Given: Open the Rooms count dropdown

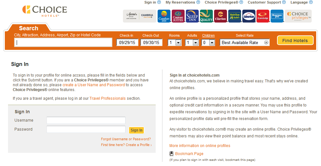Looking at the screenshot, I should click(175, 42).
